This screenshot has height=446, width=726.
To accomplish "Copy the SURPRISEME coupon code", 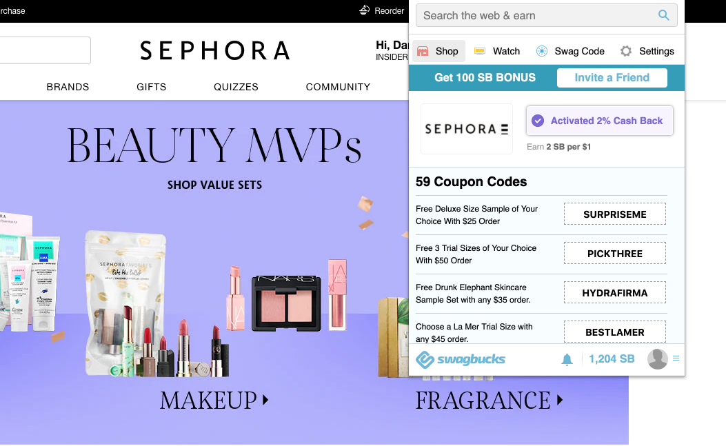I will click(x=615, y=214).
